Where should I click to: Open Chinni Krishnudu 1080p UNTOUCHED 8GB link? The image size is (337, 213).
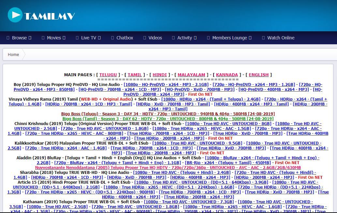(228, 124)
